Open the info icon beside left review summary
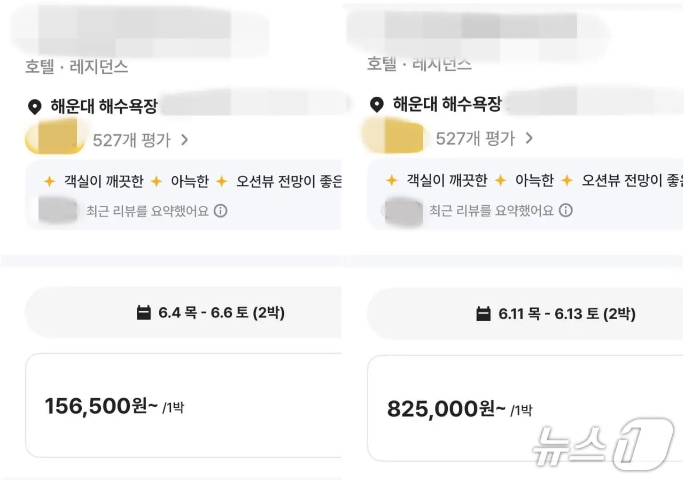 (220, 211)
